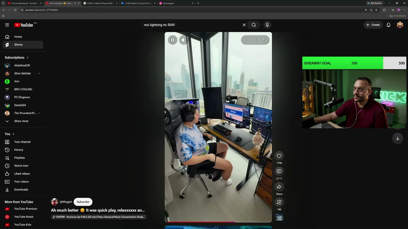Screen dimensions: 408x229
Task: Open the notifications bell
Action: (x=388, y=25)
